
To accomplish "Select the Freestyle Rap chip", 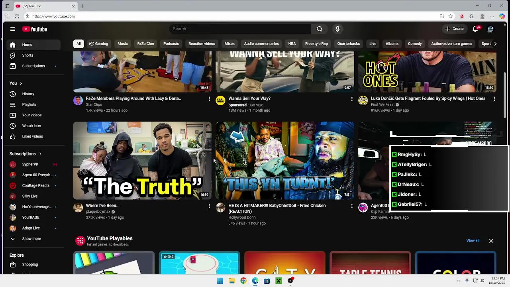I will coord(316,44).
